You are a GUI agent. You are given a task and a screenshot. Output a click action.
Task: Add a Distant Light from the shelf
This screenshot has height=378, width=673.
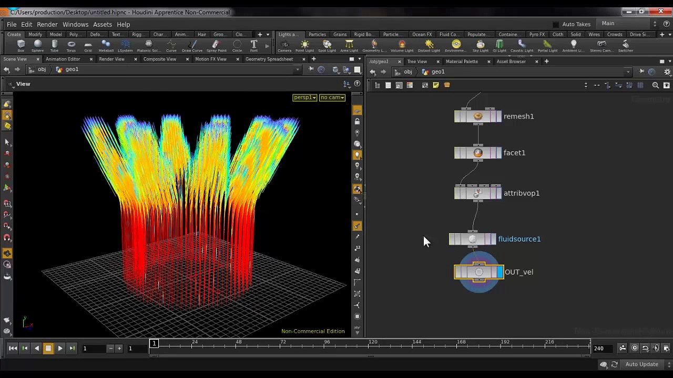(429, 46)
